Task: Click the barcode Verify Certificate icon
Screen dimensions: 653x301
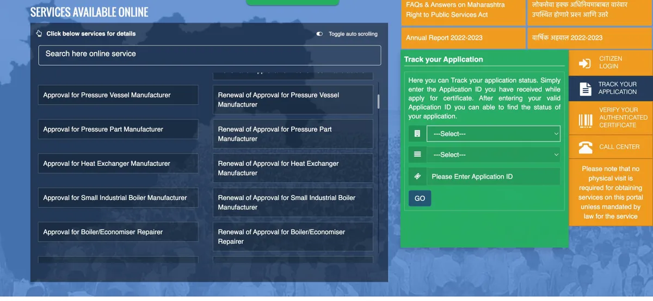Action: click(586, 121)
